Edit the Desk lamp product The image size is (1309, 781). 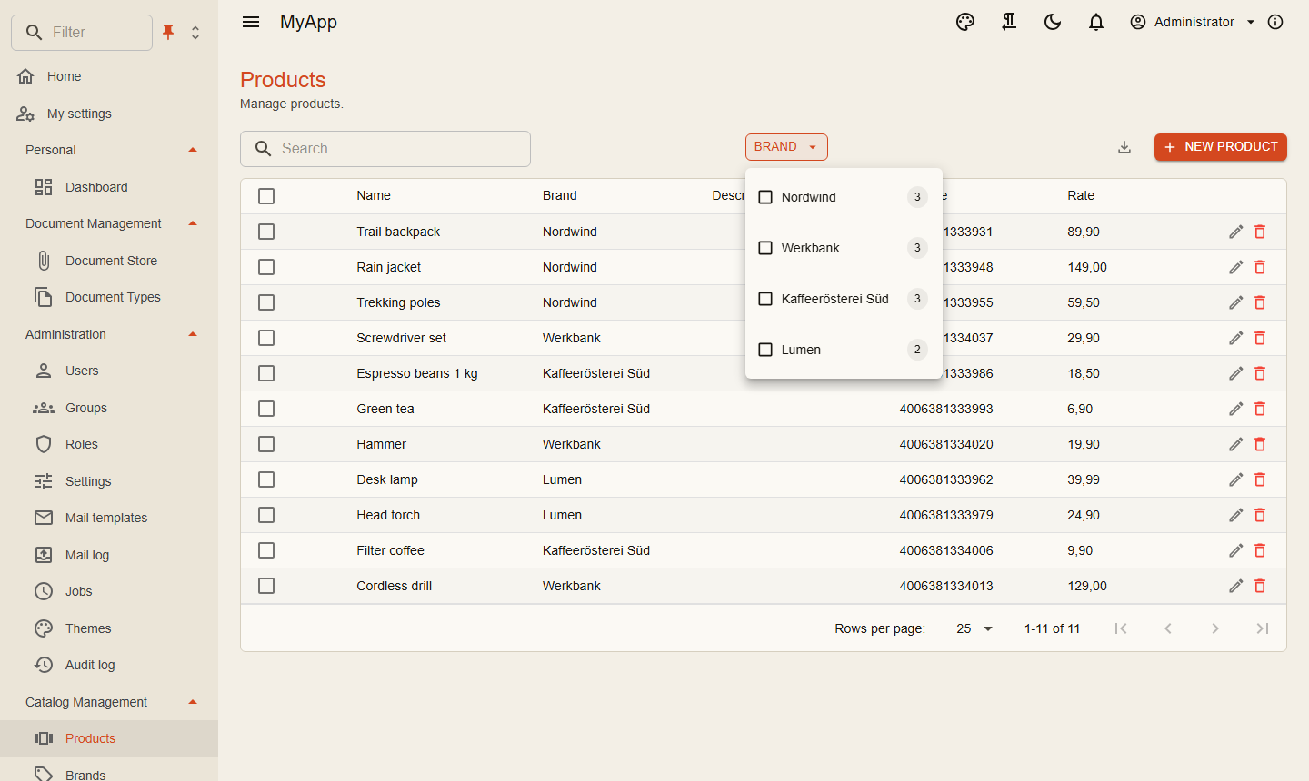1235,479
